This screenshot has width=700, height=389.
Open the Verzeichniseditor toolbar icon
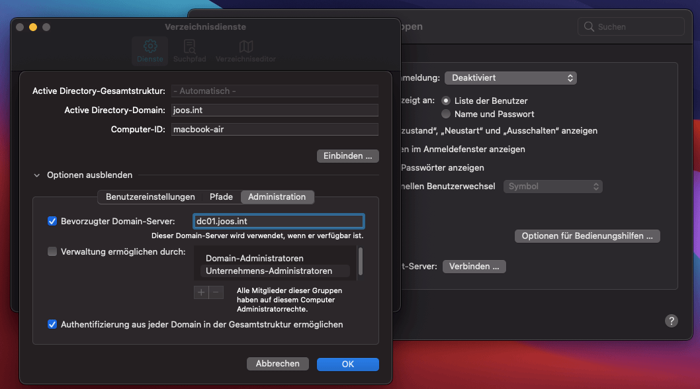[x=245, y=49]
